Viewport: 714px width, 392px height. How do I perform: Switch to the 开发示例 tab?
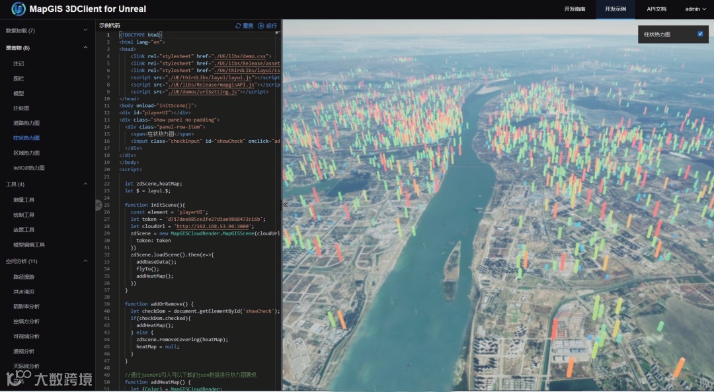pos(615,9)
